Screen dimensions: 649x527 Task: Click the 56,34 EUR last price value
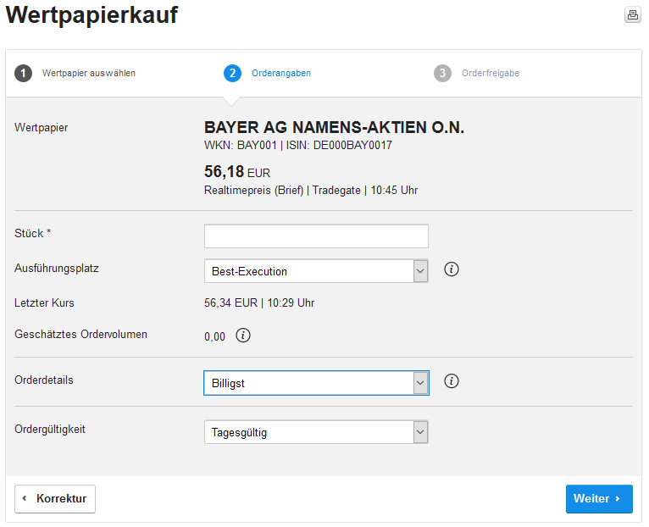pyautogui.click(x=259, y=303)
